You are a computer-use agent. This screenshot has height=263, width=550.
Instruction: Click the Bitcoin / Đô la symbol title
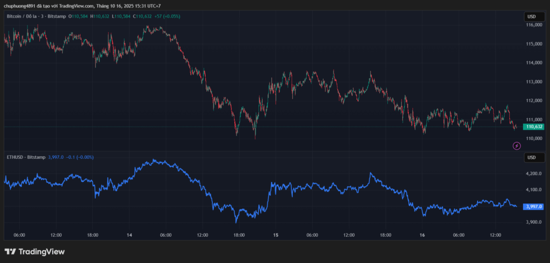(x=24, y=17)
